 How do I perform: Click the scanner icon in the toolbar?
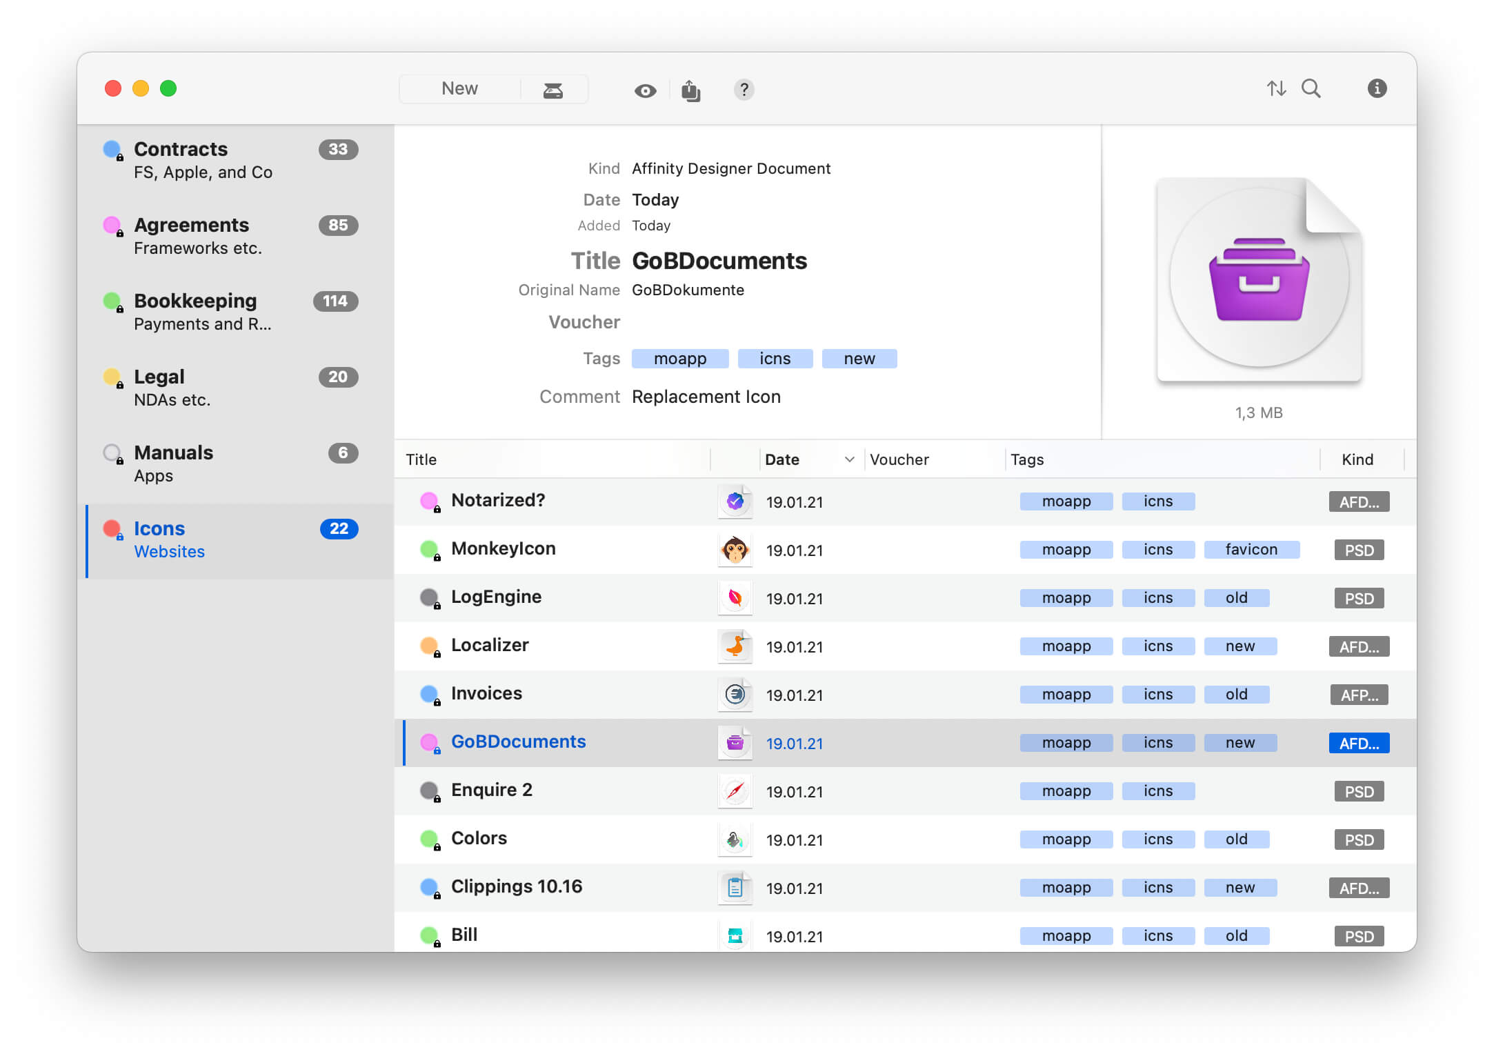(x=552, y=90)
